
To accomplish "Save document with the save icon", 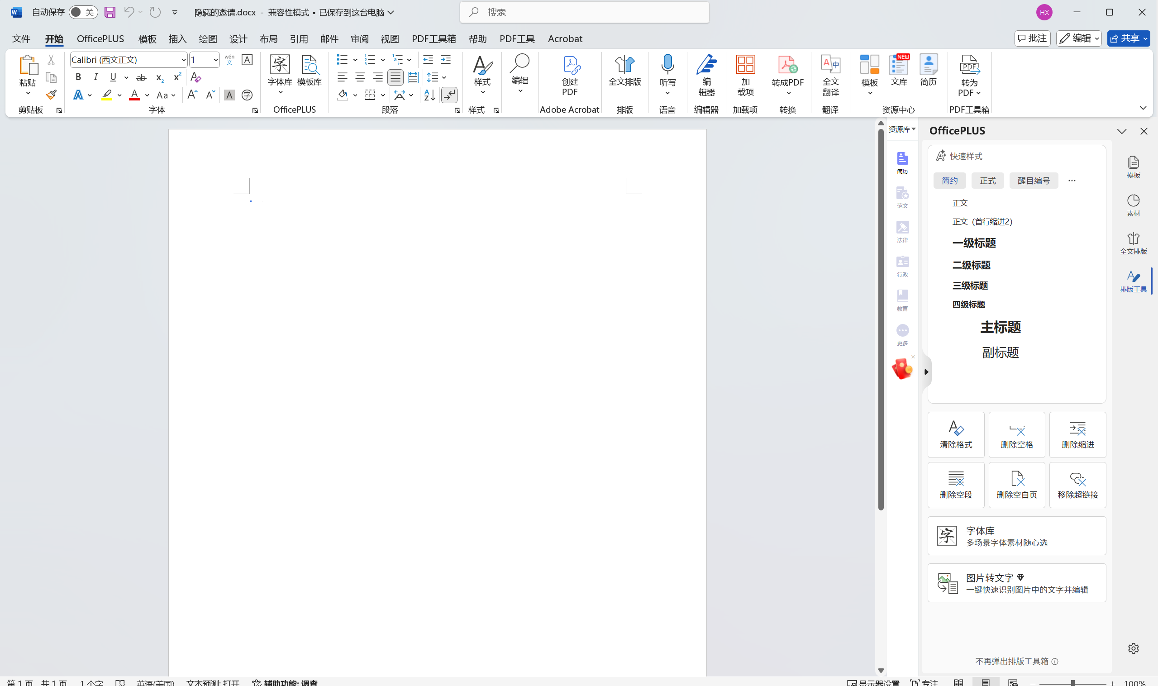I will click(110, 12).
